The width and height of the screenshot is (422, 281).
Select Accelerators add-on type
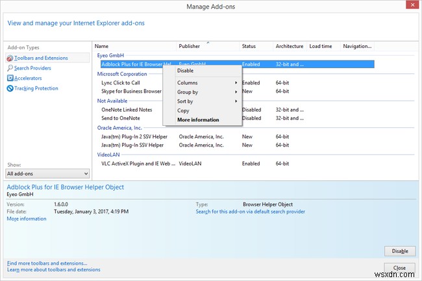pos(28,79)
